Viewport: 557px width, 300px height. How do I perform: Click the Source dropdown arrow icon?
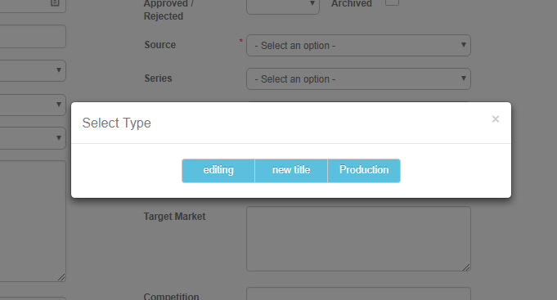click(463, 45)
